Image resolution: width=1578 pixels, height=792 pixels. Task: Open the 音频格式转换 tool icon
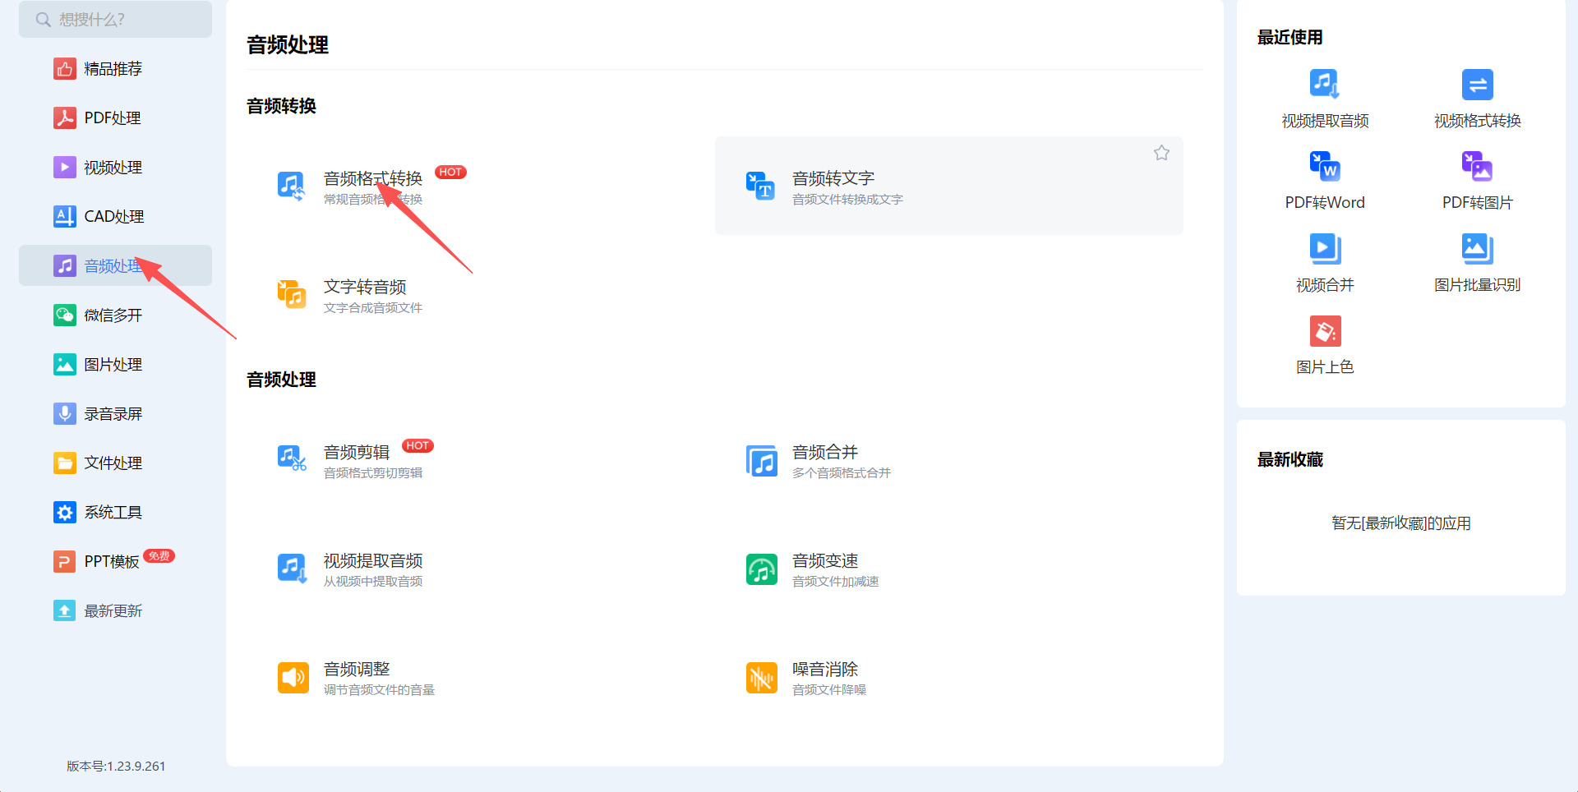[x=292, y=186]
